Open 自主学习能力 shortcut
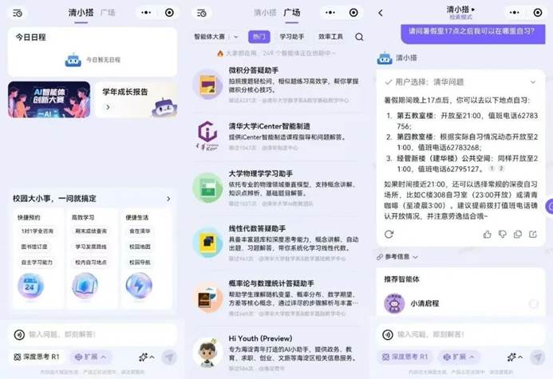 click(37, 263)
